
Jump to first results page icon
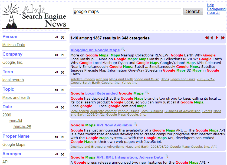tap(207, 38)
